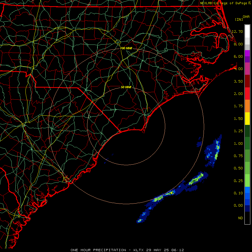Click the "8.00" scale label

point(238,44)
